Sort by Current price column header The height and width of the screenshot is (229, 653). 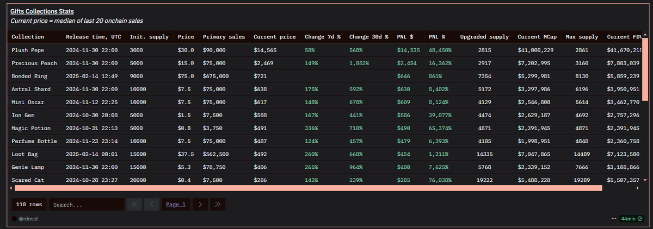tap(275, 37)
